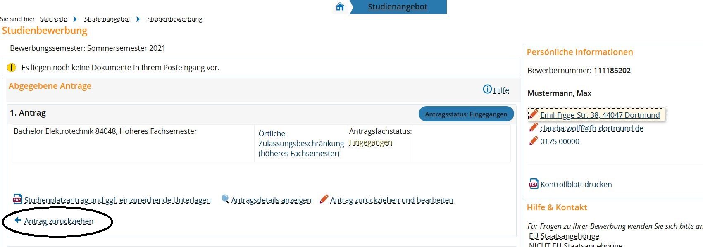Viewport: 703px width, 247px height.
Task: Open the Studienangebot menu tab
Action: [398, 7]
